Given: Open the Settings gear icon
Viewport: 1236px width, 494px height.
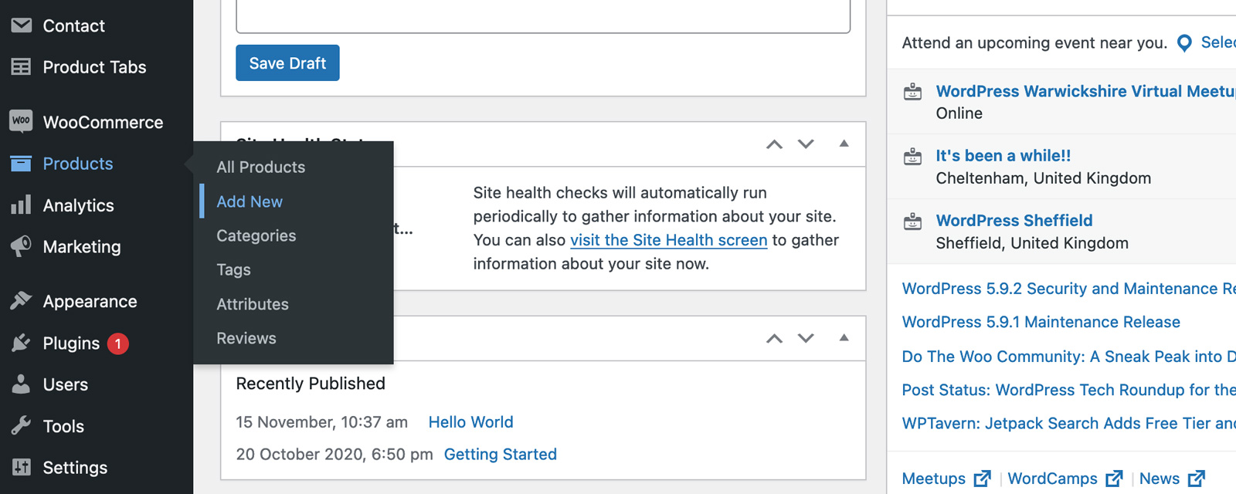Looking at the screenshot, I should (21, 467).
